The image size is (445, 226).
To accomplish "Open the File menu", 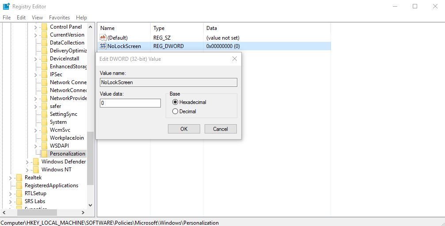I will [7, 18].
